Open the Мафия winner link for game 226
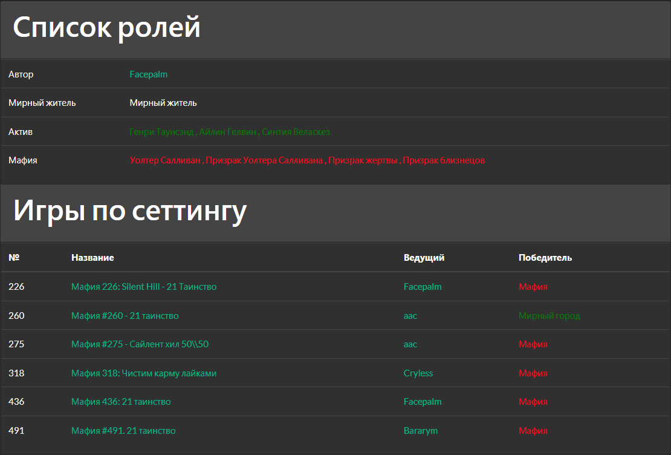This screenshot has height=455, width=671. [x=533, y=286]
